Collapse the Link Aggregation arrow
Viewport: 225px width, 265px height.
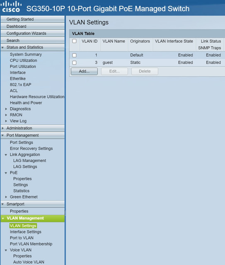click(6, 155)
